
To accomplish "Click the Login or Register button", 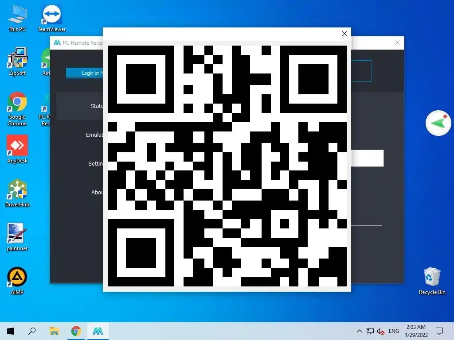I will (84, 73).
